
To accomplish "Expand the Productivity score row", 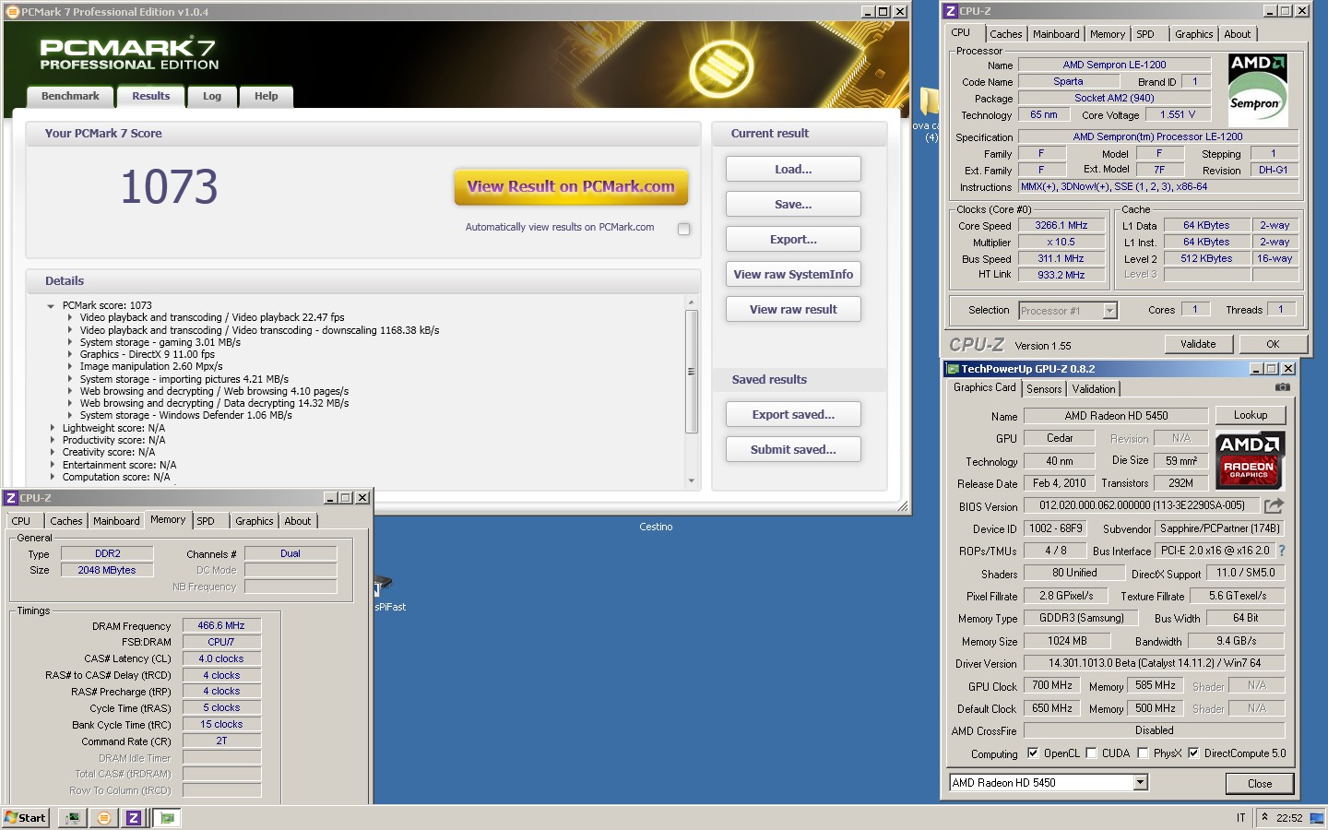I will click(x=52, y=441).
